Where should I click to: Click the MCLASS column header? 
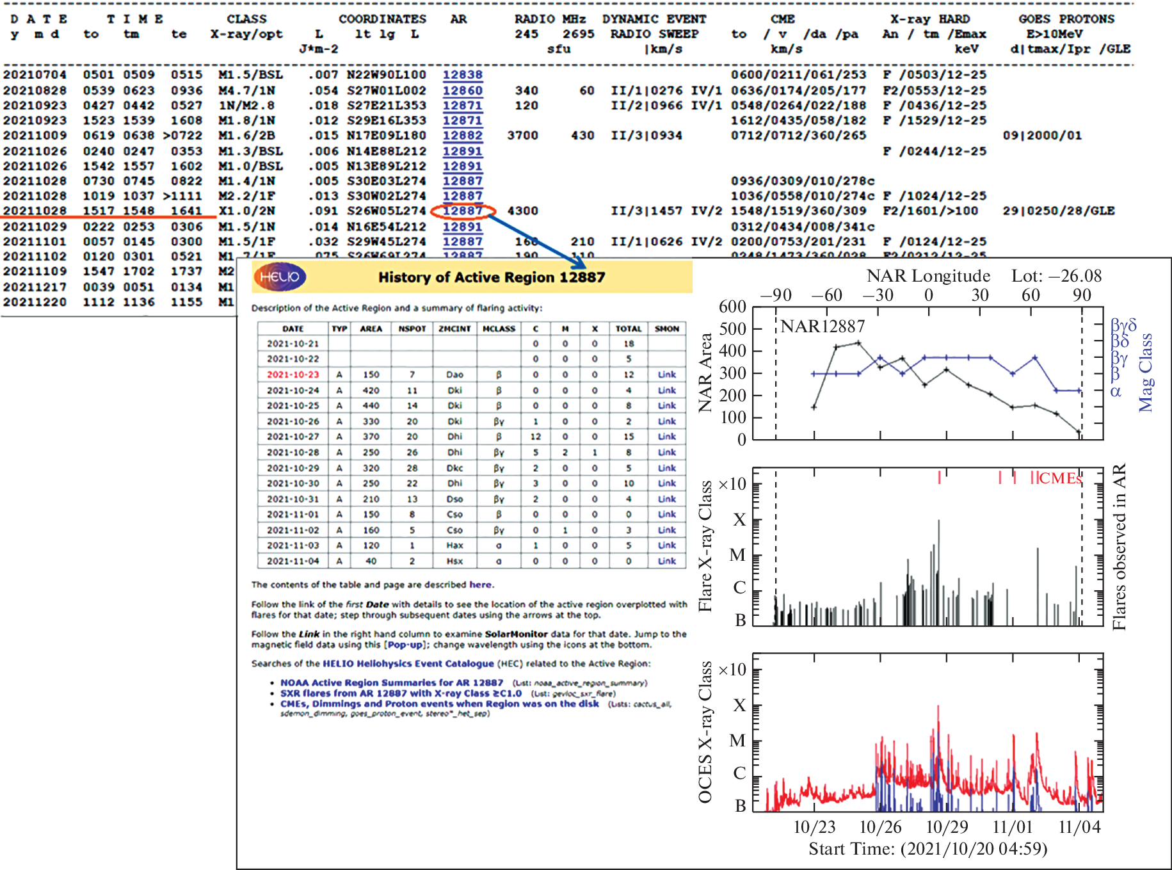pyautogui.click(x=499, y=328)
